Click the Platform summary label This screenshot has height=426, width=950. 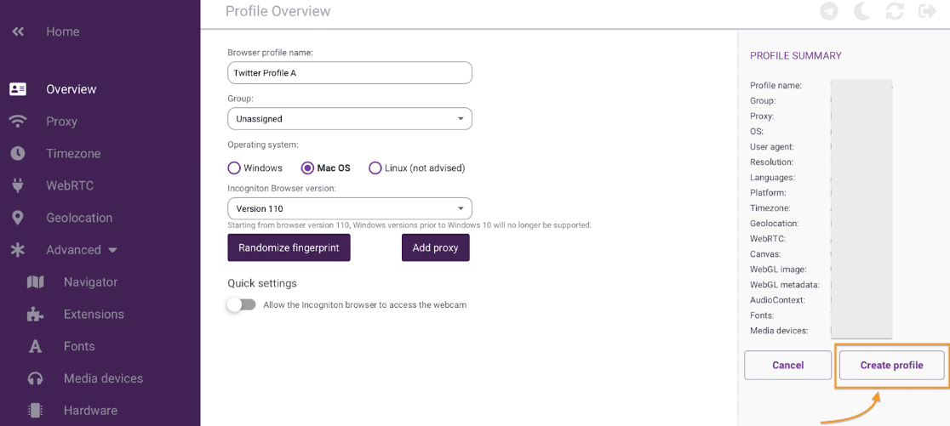point(768,193)
